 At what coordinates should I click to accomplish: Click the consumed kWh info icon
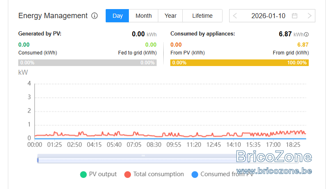[306, 34]
